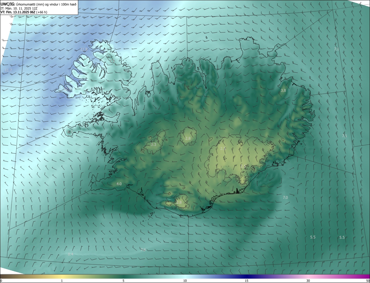Click the 30 label on the color scale
Image resolution: width=370 pixels, height=283 pixels.
pos(308,281)
